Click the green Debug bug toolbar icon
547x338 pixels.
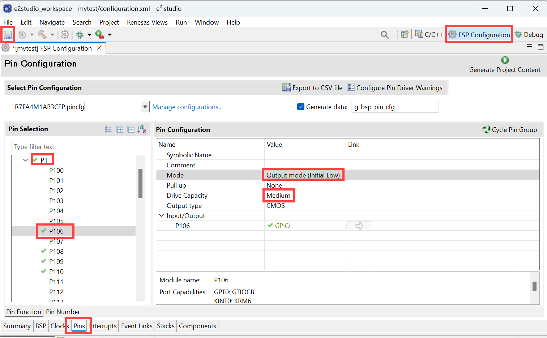80,35
